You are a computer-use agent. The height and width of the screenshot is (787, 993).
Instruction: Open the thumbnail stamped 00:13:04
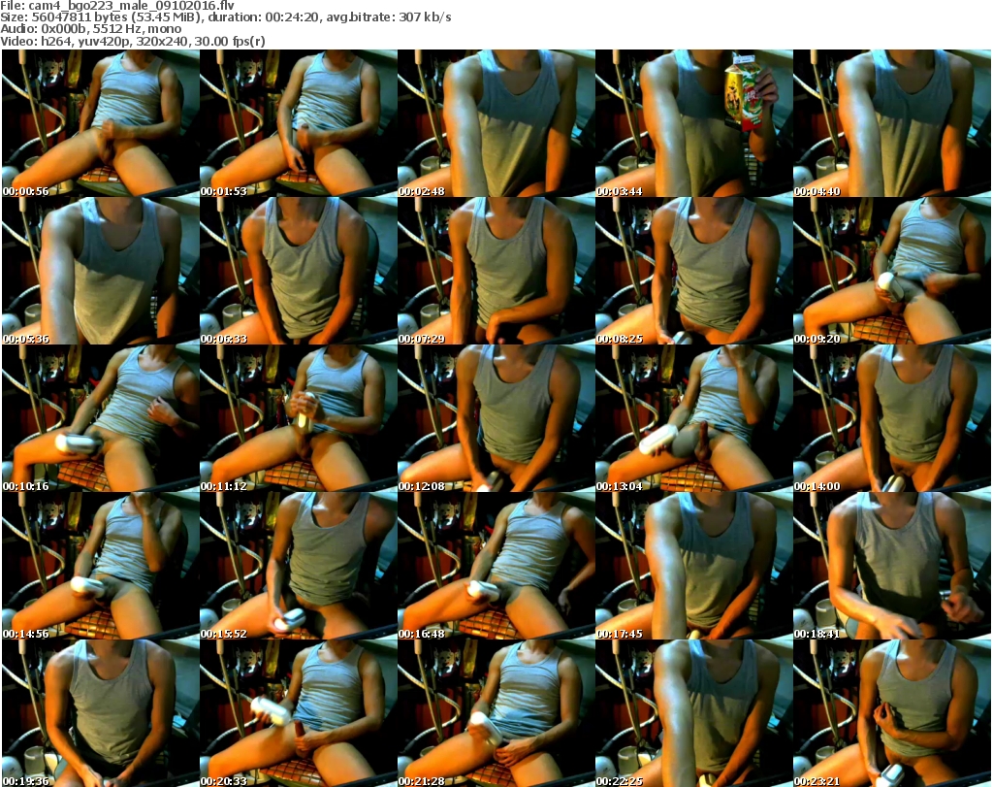[x=693, y=419]
